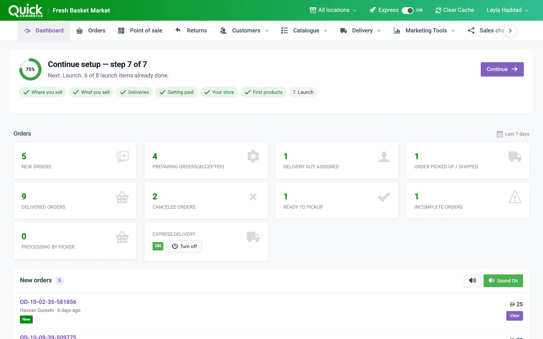Click the basket icon on Processing by Picker card
The height and width of the screenshot is (339, 543).
(x=122, y=237)
